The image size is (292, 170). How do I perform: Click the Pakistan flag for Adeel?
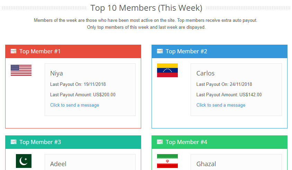(x=24, y=161)
